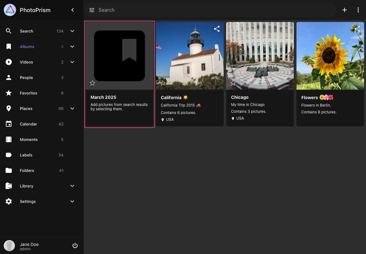Open Settings from the sidebar
This screenshot has height=254, width=366.
point(28,201)
